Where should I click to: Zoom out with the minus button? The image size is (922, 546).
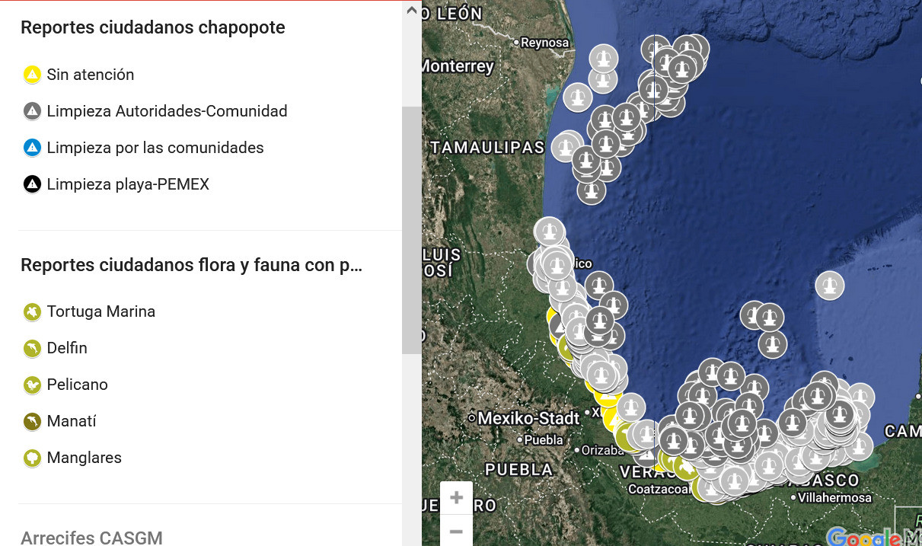tap(456, 530)
